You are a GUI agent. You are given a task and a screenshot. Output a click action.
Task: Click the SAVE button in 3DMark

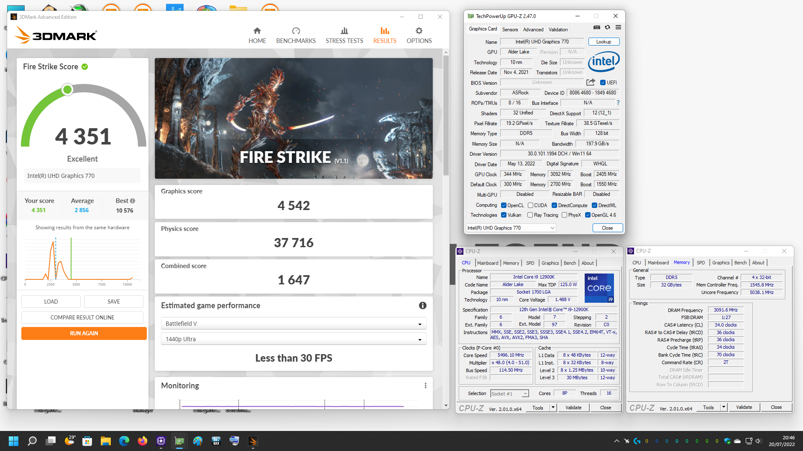(x=114, y=302)
